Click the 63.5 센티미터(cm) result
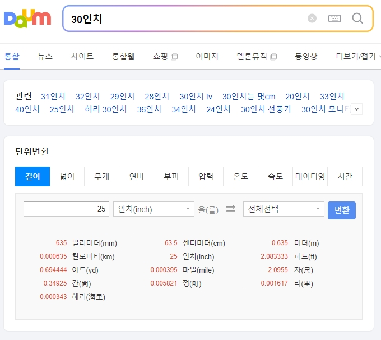Image resolution: width=381 pixels, height=340 pixels. pos(195,243)
